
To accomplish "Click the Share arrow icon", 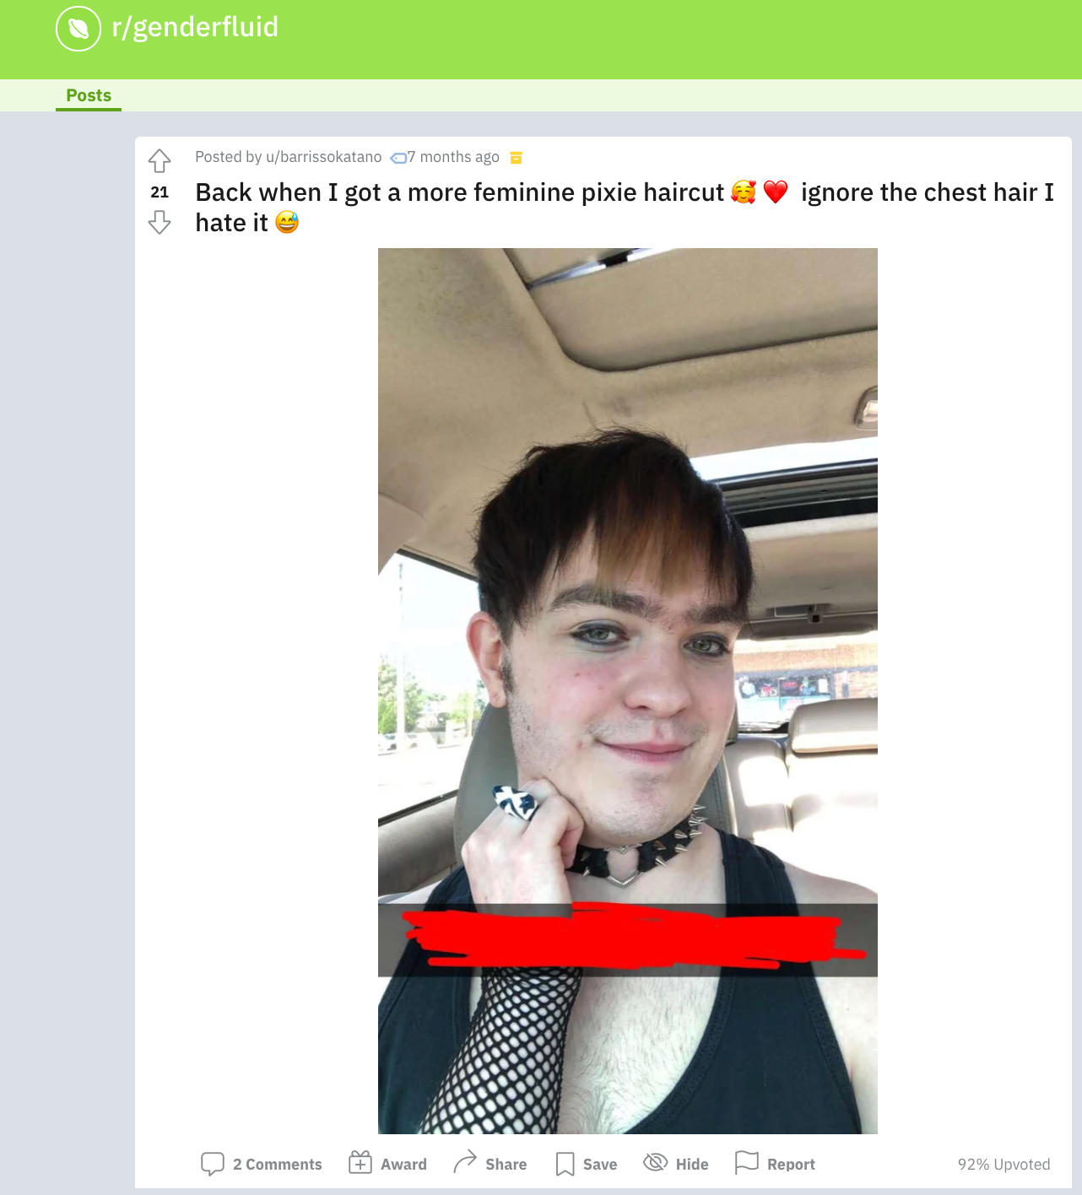I will [x=465, y=1163].
